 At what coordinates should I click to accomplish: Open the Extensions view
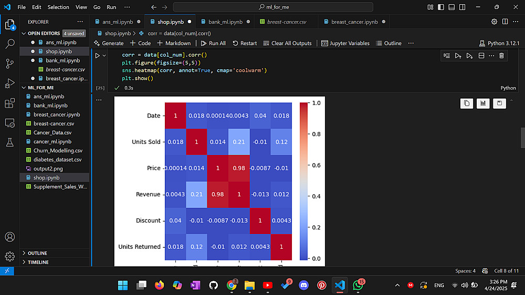coord(9,103)
